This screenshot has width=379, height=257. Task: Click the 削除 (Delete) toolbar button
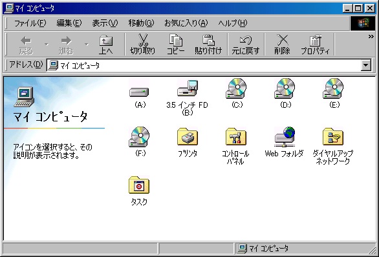coord(282,45)
